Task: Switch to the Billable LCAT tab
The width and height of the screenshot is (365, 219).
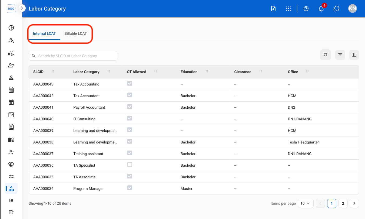Action: pyautogui.click(x=76, y=34)
